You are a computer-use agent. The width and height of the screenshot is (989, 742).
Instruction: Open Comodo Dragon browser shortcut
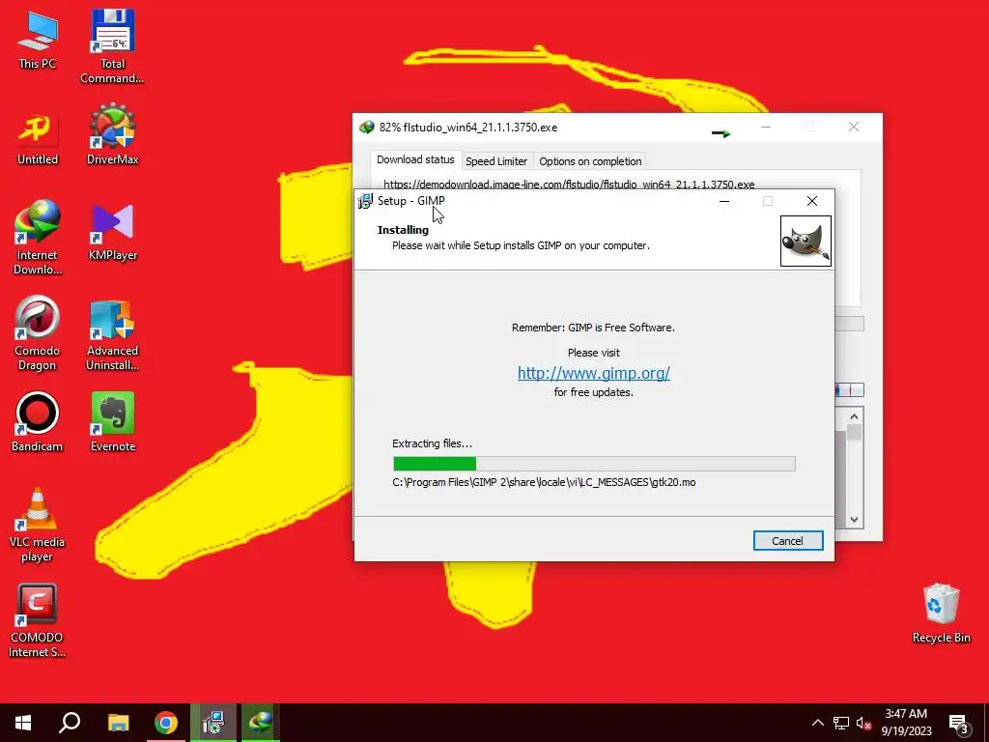[38, 333]
